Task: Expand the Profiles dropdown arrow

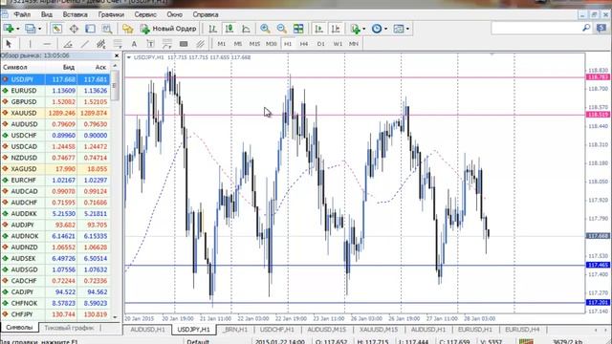Action: (x=39, y=29)
